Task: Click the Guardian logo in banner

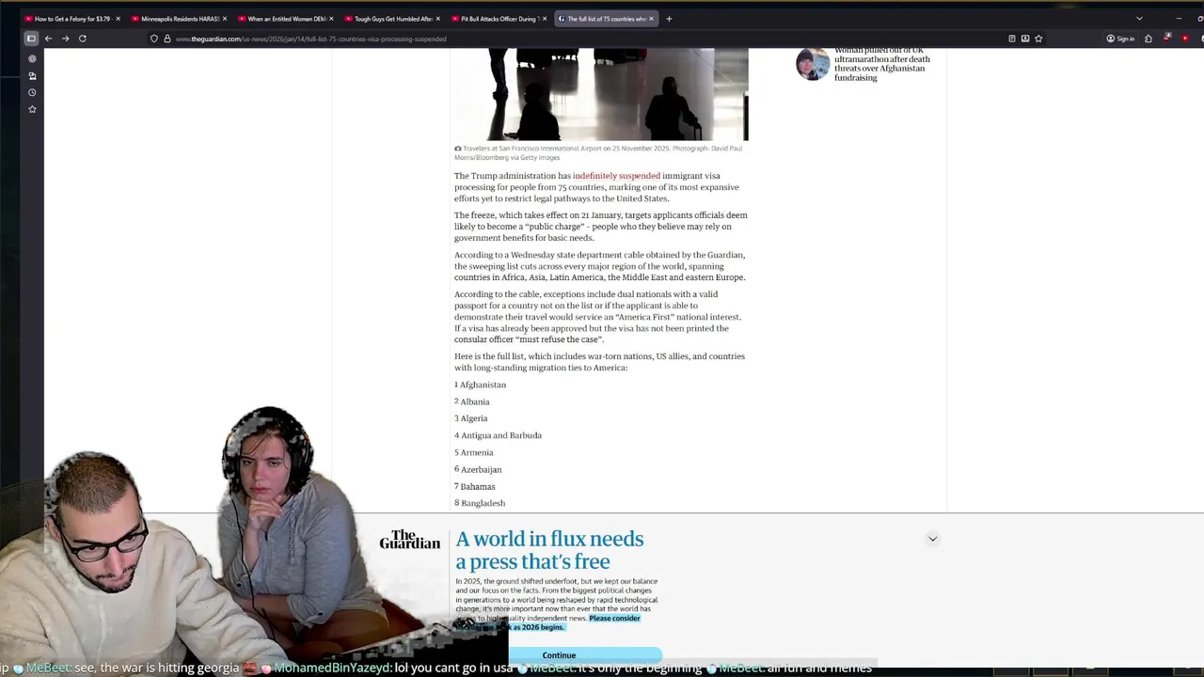Action: pos(409,540)
